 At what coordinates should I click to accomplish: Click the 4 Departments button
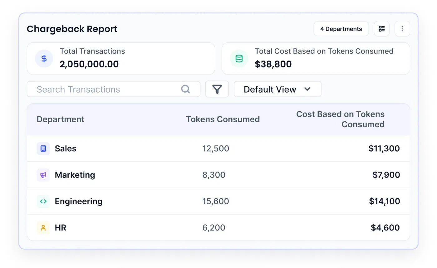(341, 29)
